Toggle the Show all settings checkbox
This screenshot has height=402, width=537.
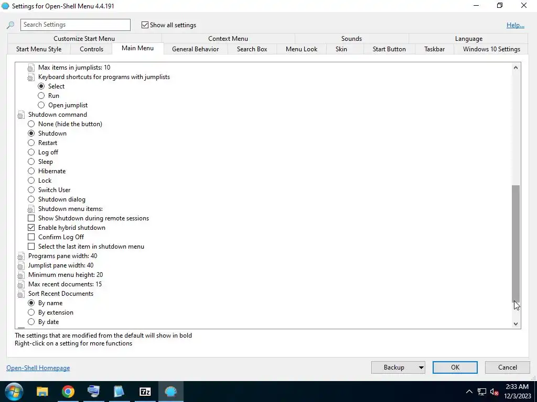(x=145, y=25)
